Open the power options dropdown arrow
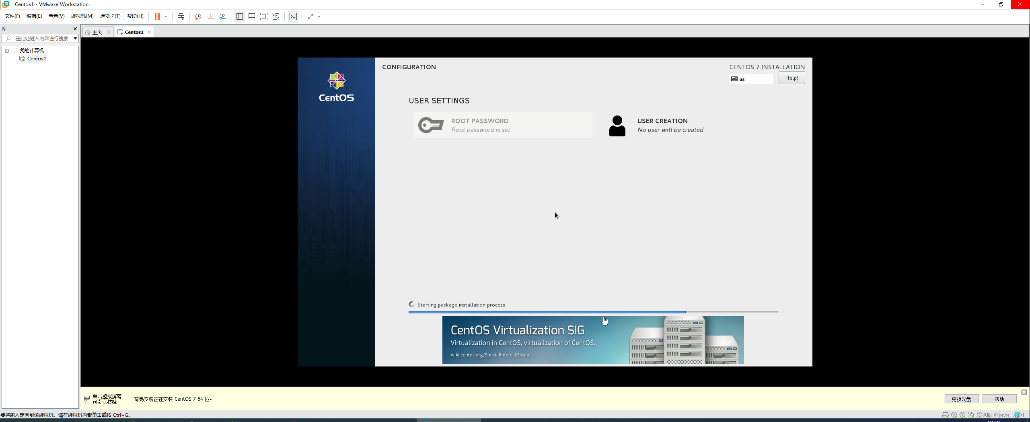The image size is (1030, 422). tap(166, 16)
